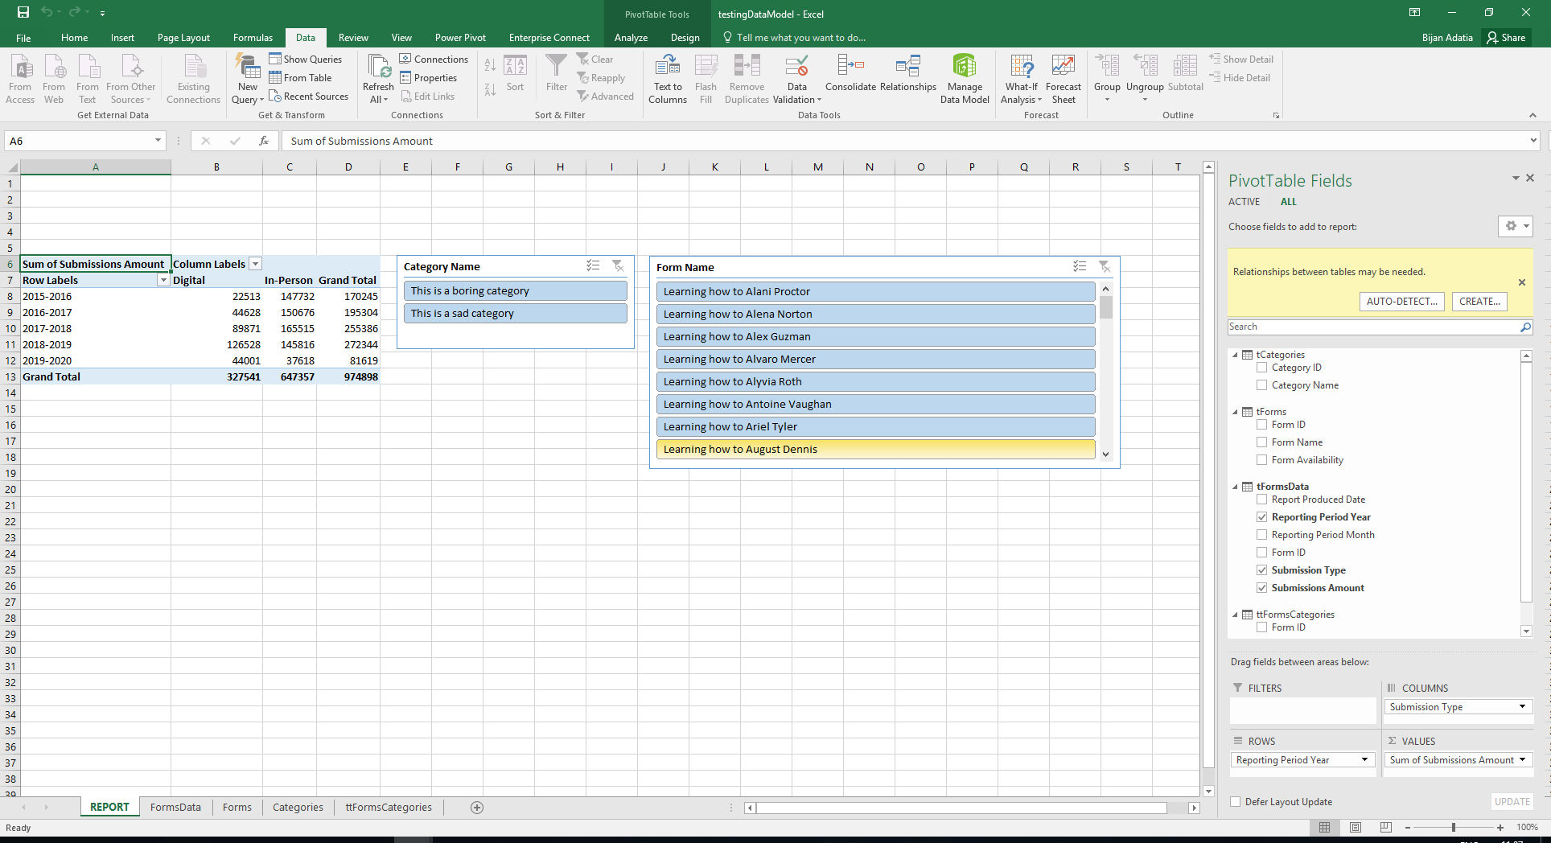Save the workbook with the disk icon
Image resolution: width=1551 pixels, height=843 pixels.
[23, 12]
